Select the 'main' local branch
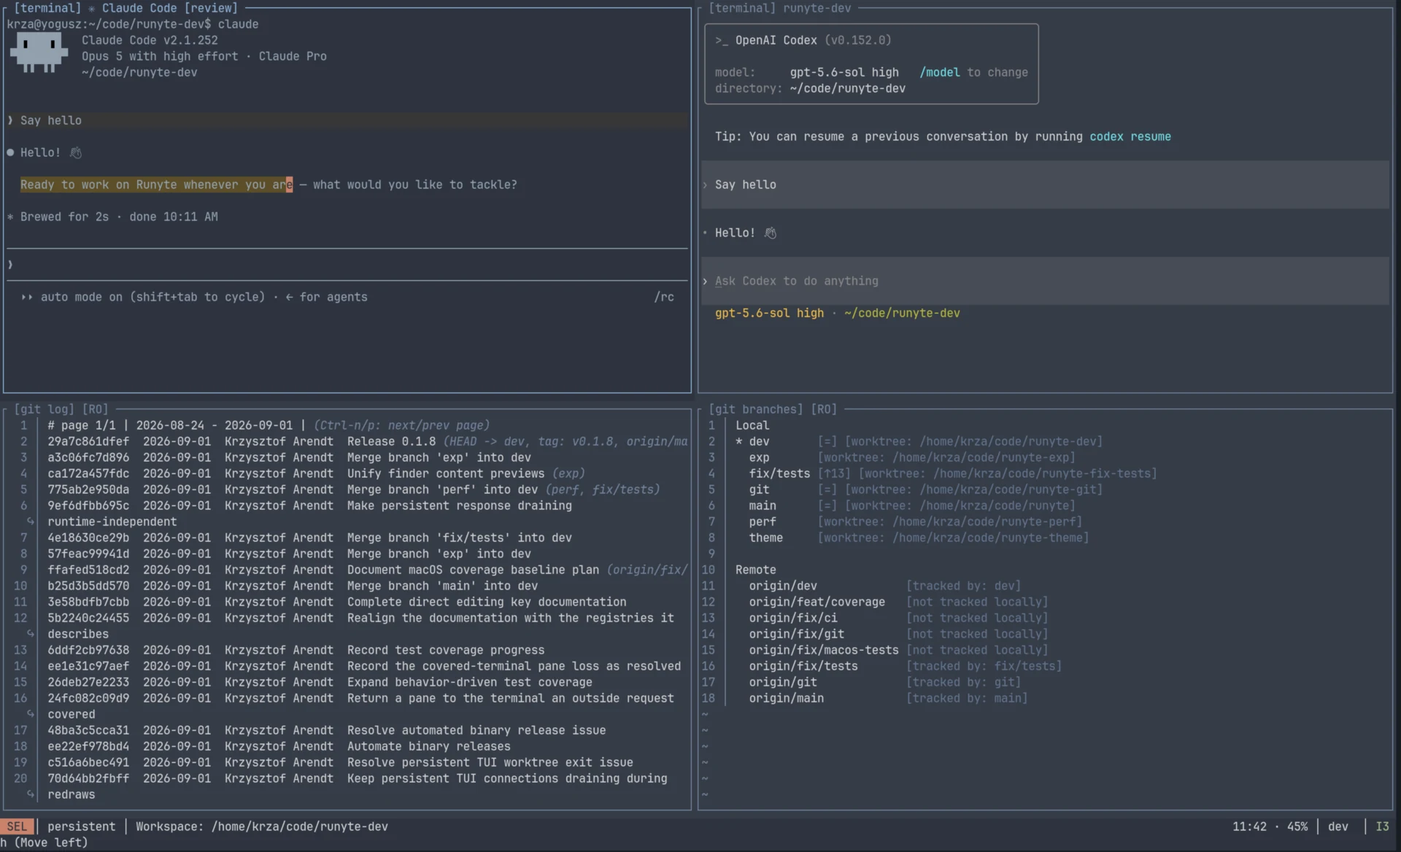Viewport: 1401px width, 852px height. coord(762,506)
